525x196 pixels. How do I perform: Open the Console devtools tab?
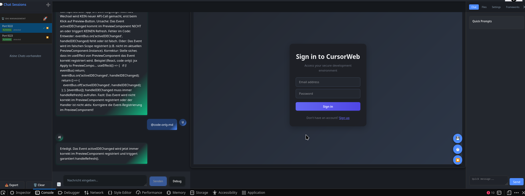tap(44, 193)
